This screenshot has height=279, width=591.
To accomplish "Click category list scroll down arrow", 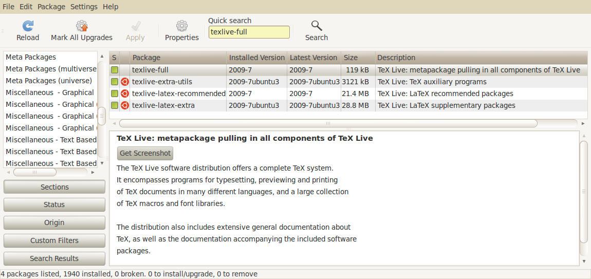I will 102,163.
